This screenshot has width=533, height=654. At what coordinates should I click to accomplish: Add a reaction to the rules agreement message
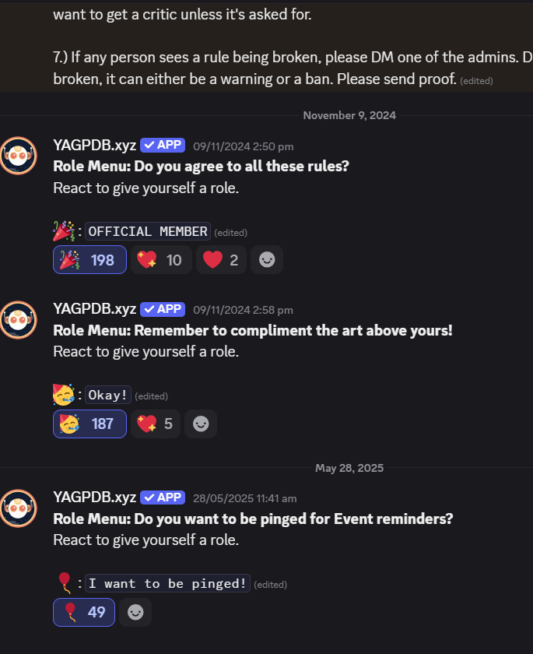point(267,260)
